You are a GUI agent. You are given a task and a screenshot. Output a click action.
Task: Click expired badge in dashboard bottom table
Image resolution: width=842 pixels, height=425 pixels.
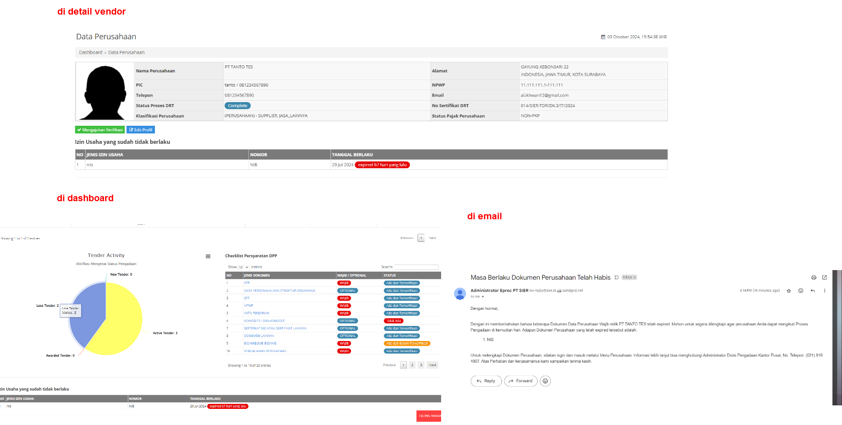[x=228, y=406]
